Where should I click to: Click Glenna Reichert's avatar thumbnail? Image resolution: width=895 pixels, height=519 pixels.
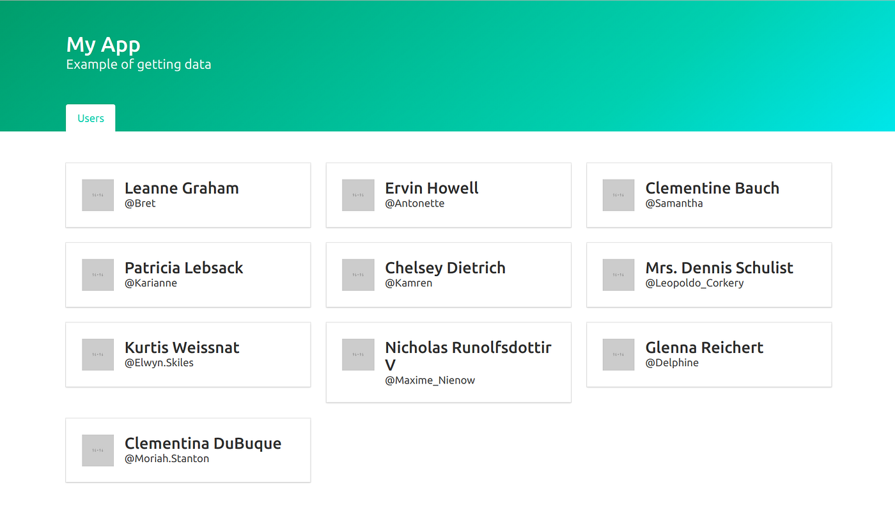coord(619,355)
